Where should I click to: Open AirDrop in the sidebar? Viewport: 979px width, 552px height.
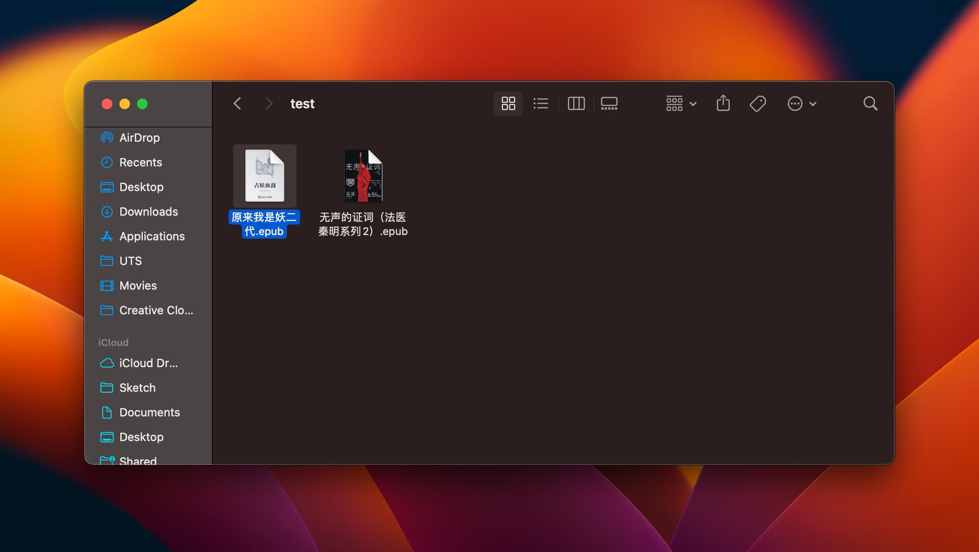coord(139,137)
